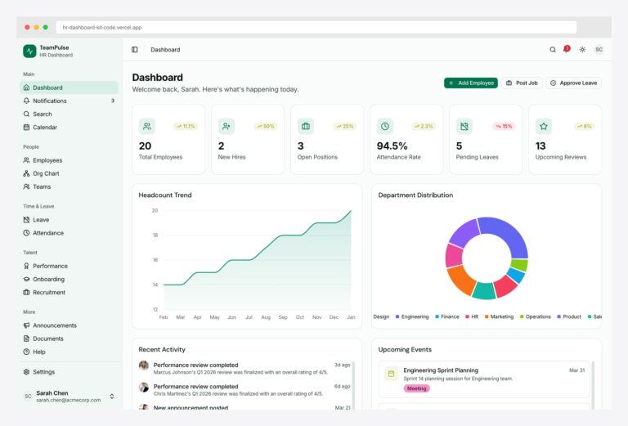Screen dimensions: 628x426
Task: Click the Engineering Sprint Planning calendar icon
Action: 392,374
